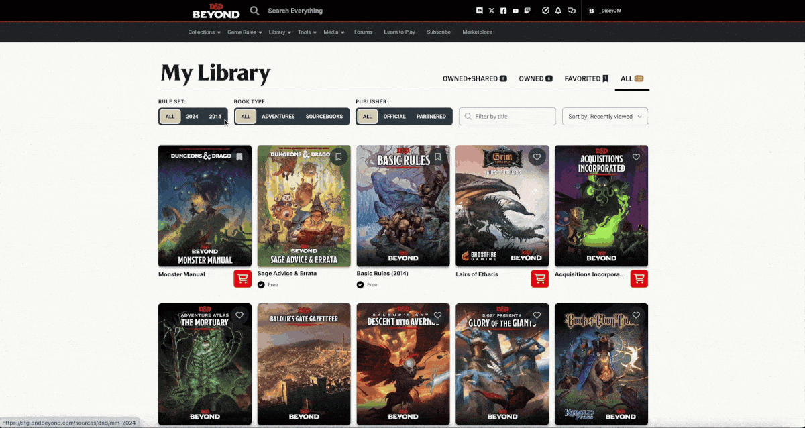The height and width of the screenshot is (428, 805).
Task: Open the Sort by Recently viewed dropdown
Action: (x=604, y=117)
